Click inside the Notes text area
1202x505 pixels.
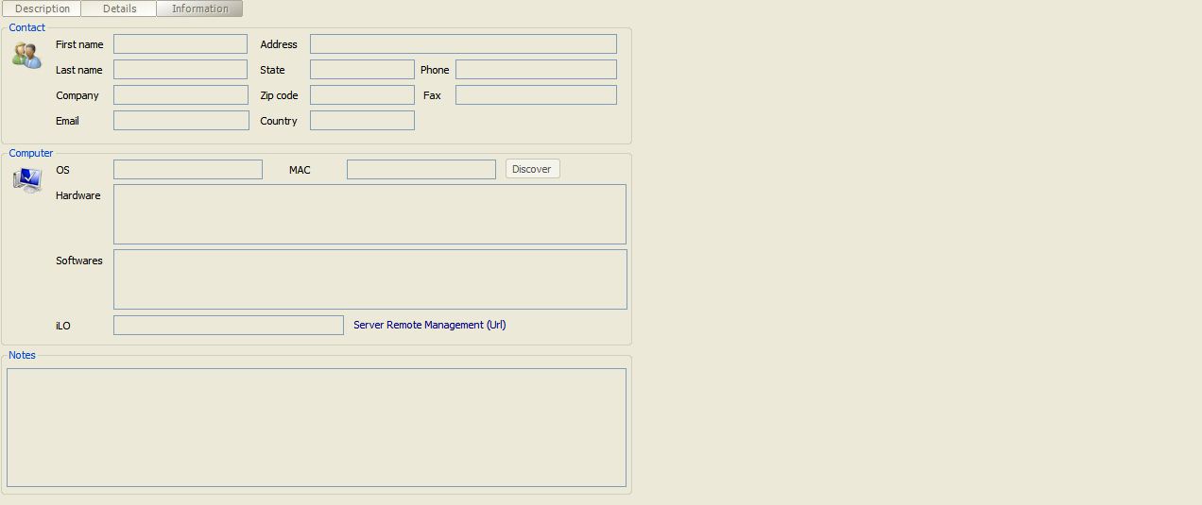point(317,428)
